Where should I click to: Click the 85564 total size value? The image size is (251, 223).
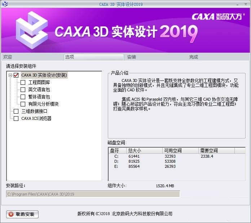tap(134, 166)
